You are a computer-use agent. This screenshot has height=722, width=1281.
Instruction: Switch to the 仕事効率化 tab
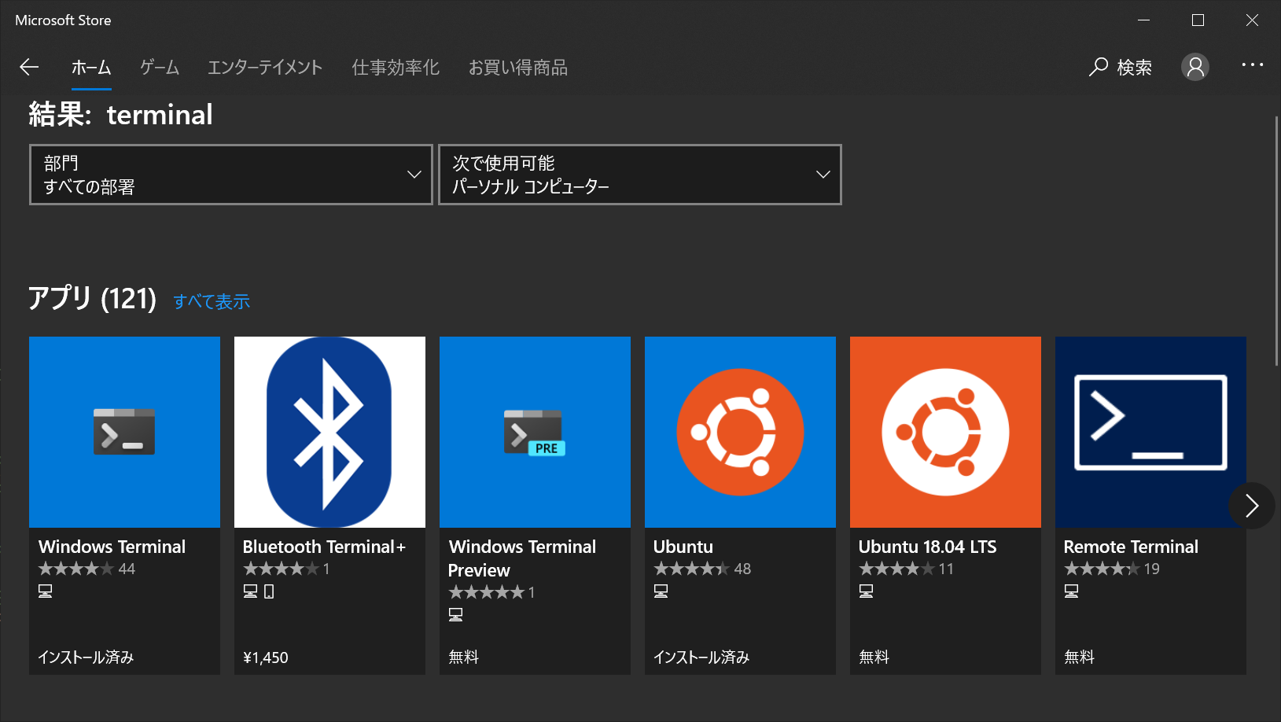tap(396, 68)
